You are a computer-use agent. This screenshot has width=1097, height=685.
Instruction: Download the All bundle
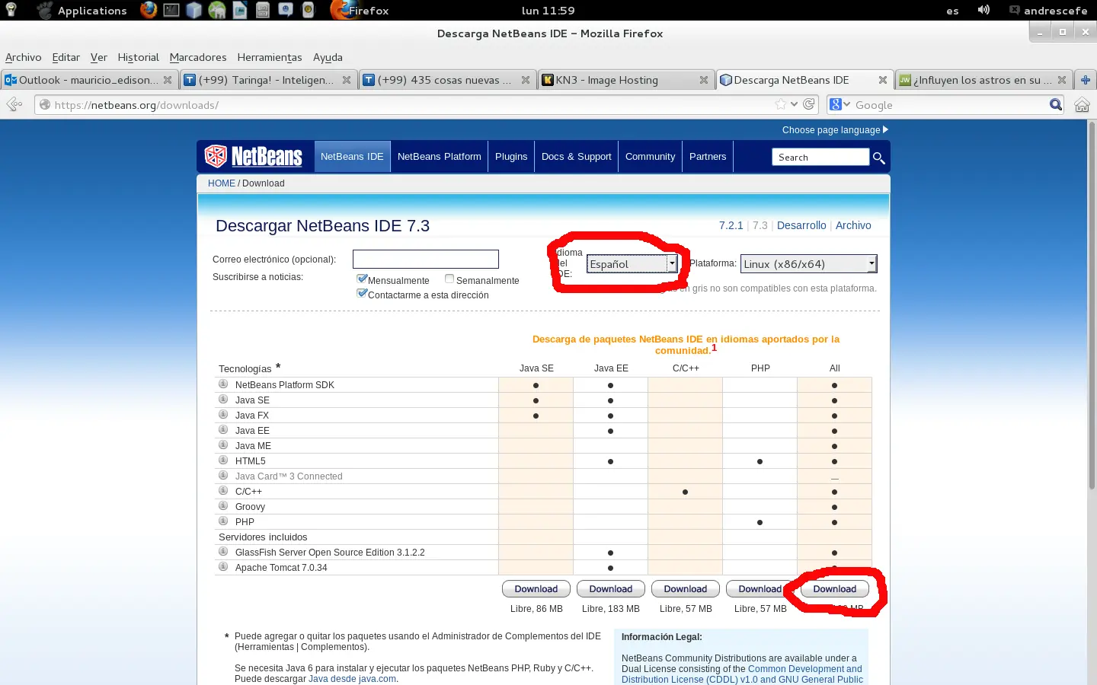(x=835, y=589)
